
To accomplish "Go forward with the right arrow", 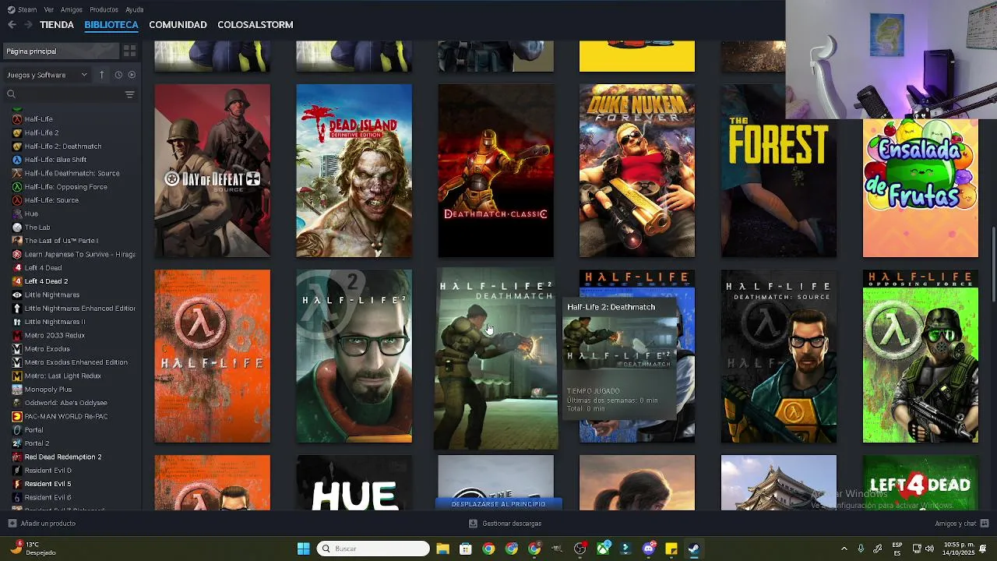I will tap(28, 25).
